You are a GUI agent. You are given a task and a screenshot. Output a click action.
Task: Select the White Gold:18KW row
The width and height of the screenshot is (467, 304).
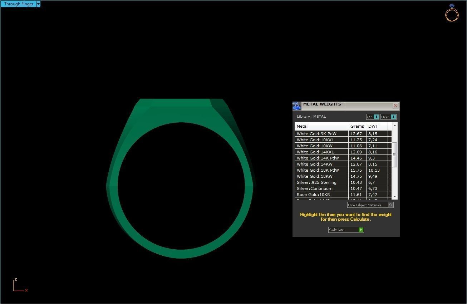pos(343,176)
